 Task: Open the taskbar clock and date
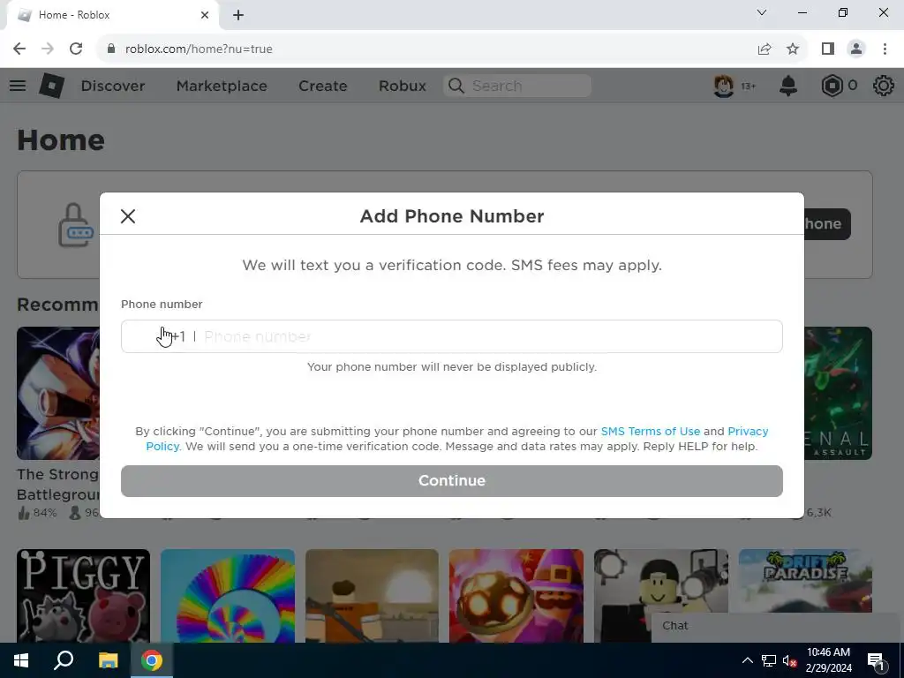(x=828, y=660)
